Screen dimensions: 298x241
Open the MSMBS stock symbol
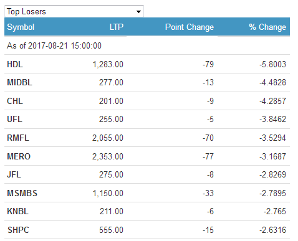click(x=22, y=193)
